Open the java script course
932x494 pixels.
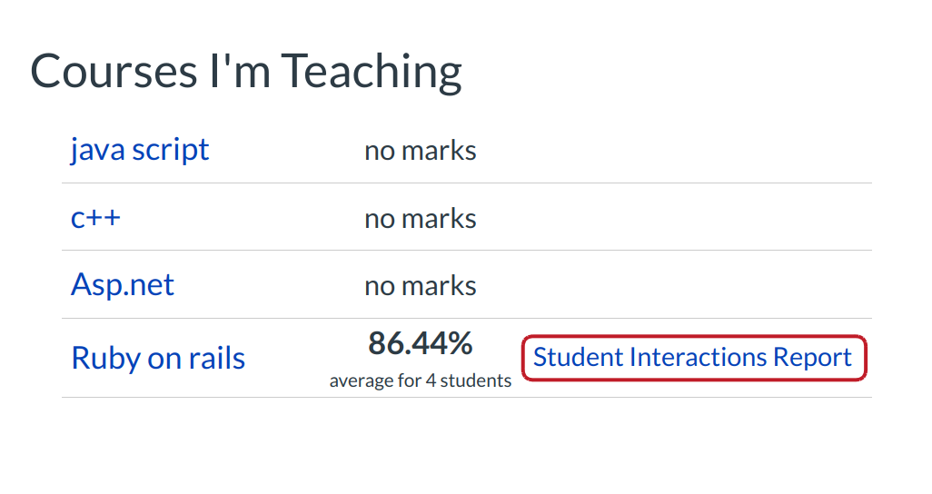click(140, 150)
